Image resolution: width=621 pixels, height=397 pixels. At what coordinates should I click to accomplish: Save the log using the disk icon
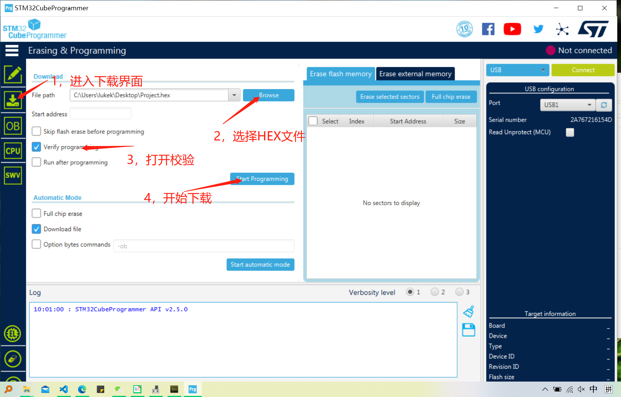pyautogui.click(x=468, y=330)
